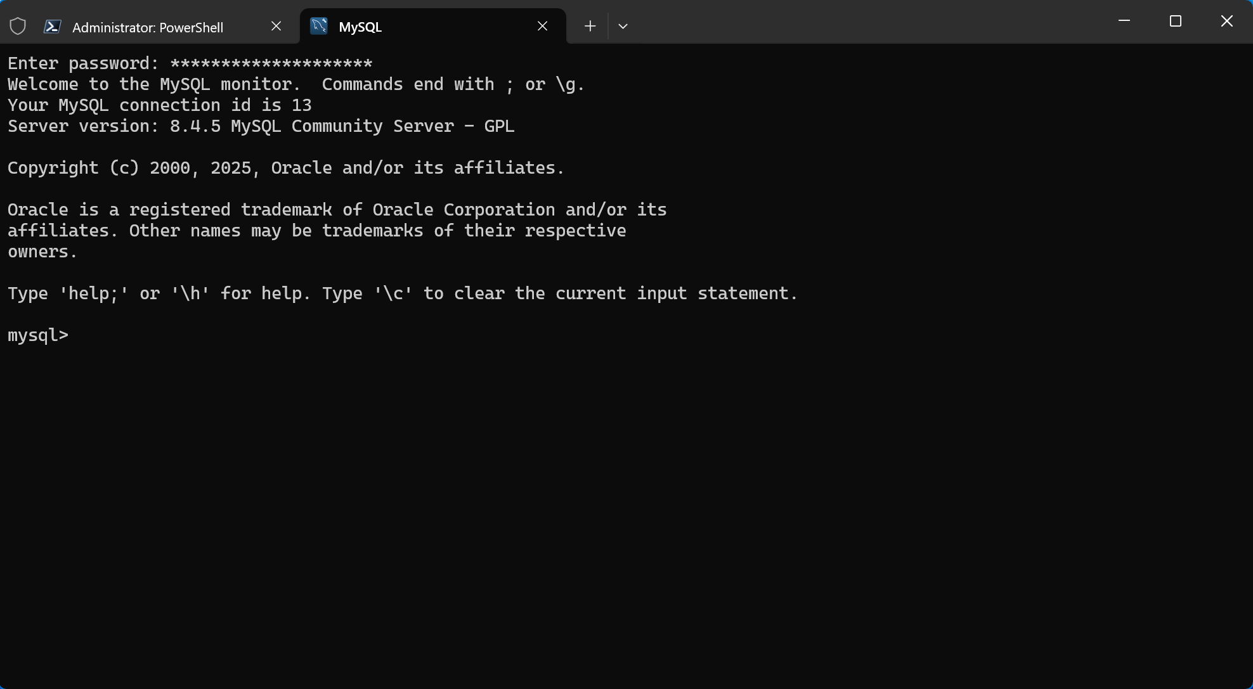Click the 'affiliates. Other names may be trademarks' line
Image resolution: width=1253 pixels, height=689 pixels.
pos(317,231)
